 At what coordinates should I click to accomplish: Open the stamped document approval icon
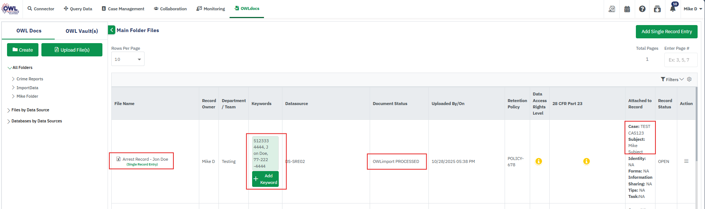click(612, 9)
